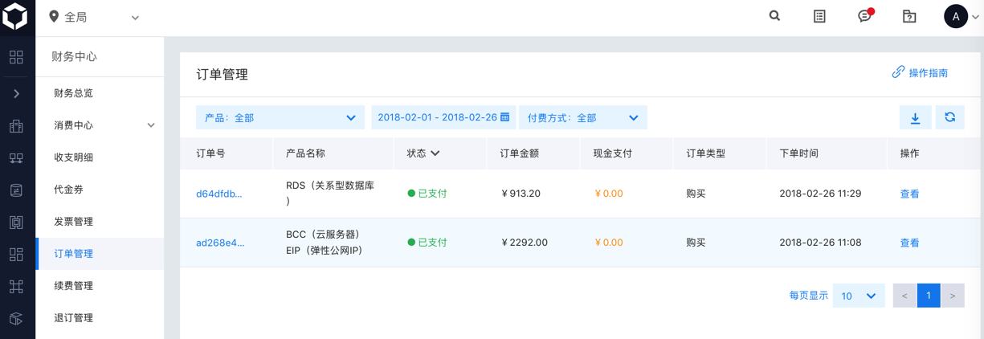Open order d64dfdb link

point(218,194)
